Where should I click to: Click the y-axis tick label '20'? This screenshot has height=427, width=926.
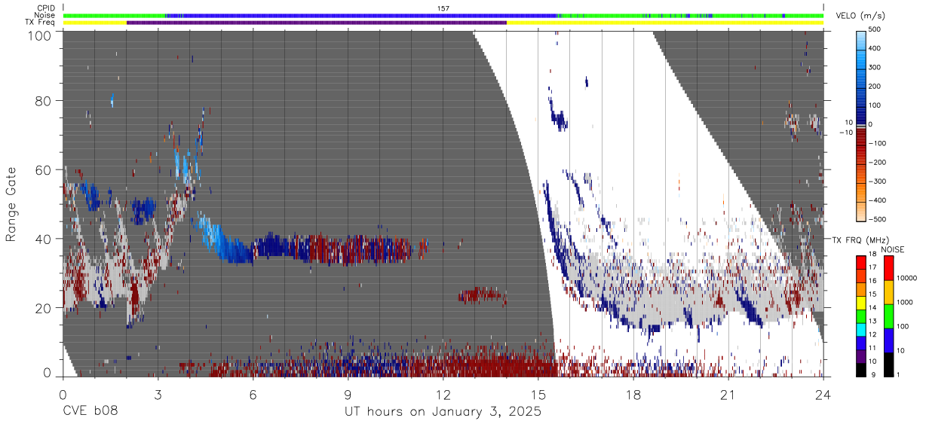coord(43,308)
